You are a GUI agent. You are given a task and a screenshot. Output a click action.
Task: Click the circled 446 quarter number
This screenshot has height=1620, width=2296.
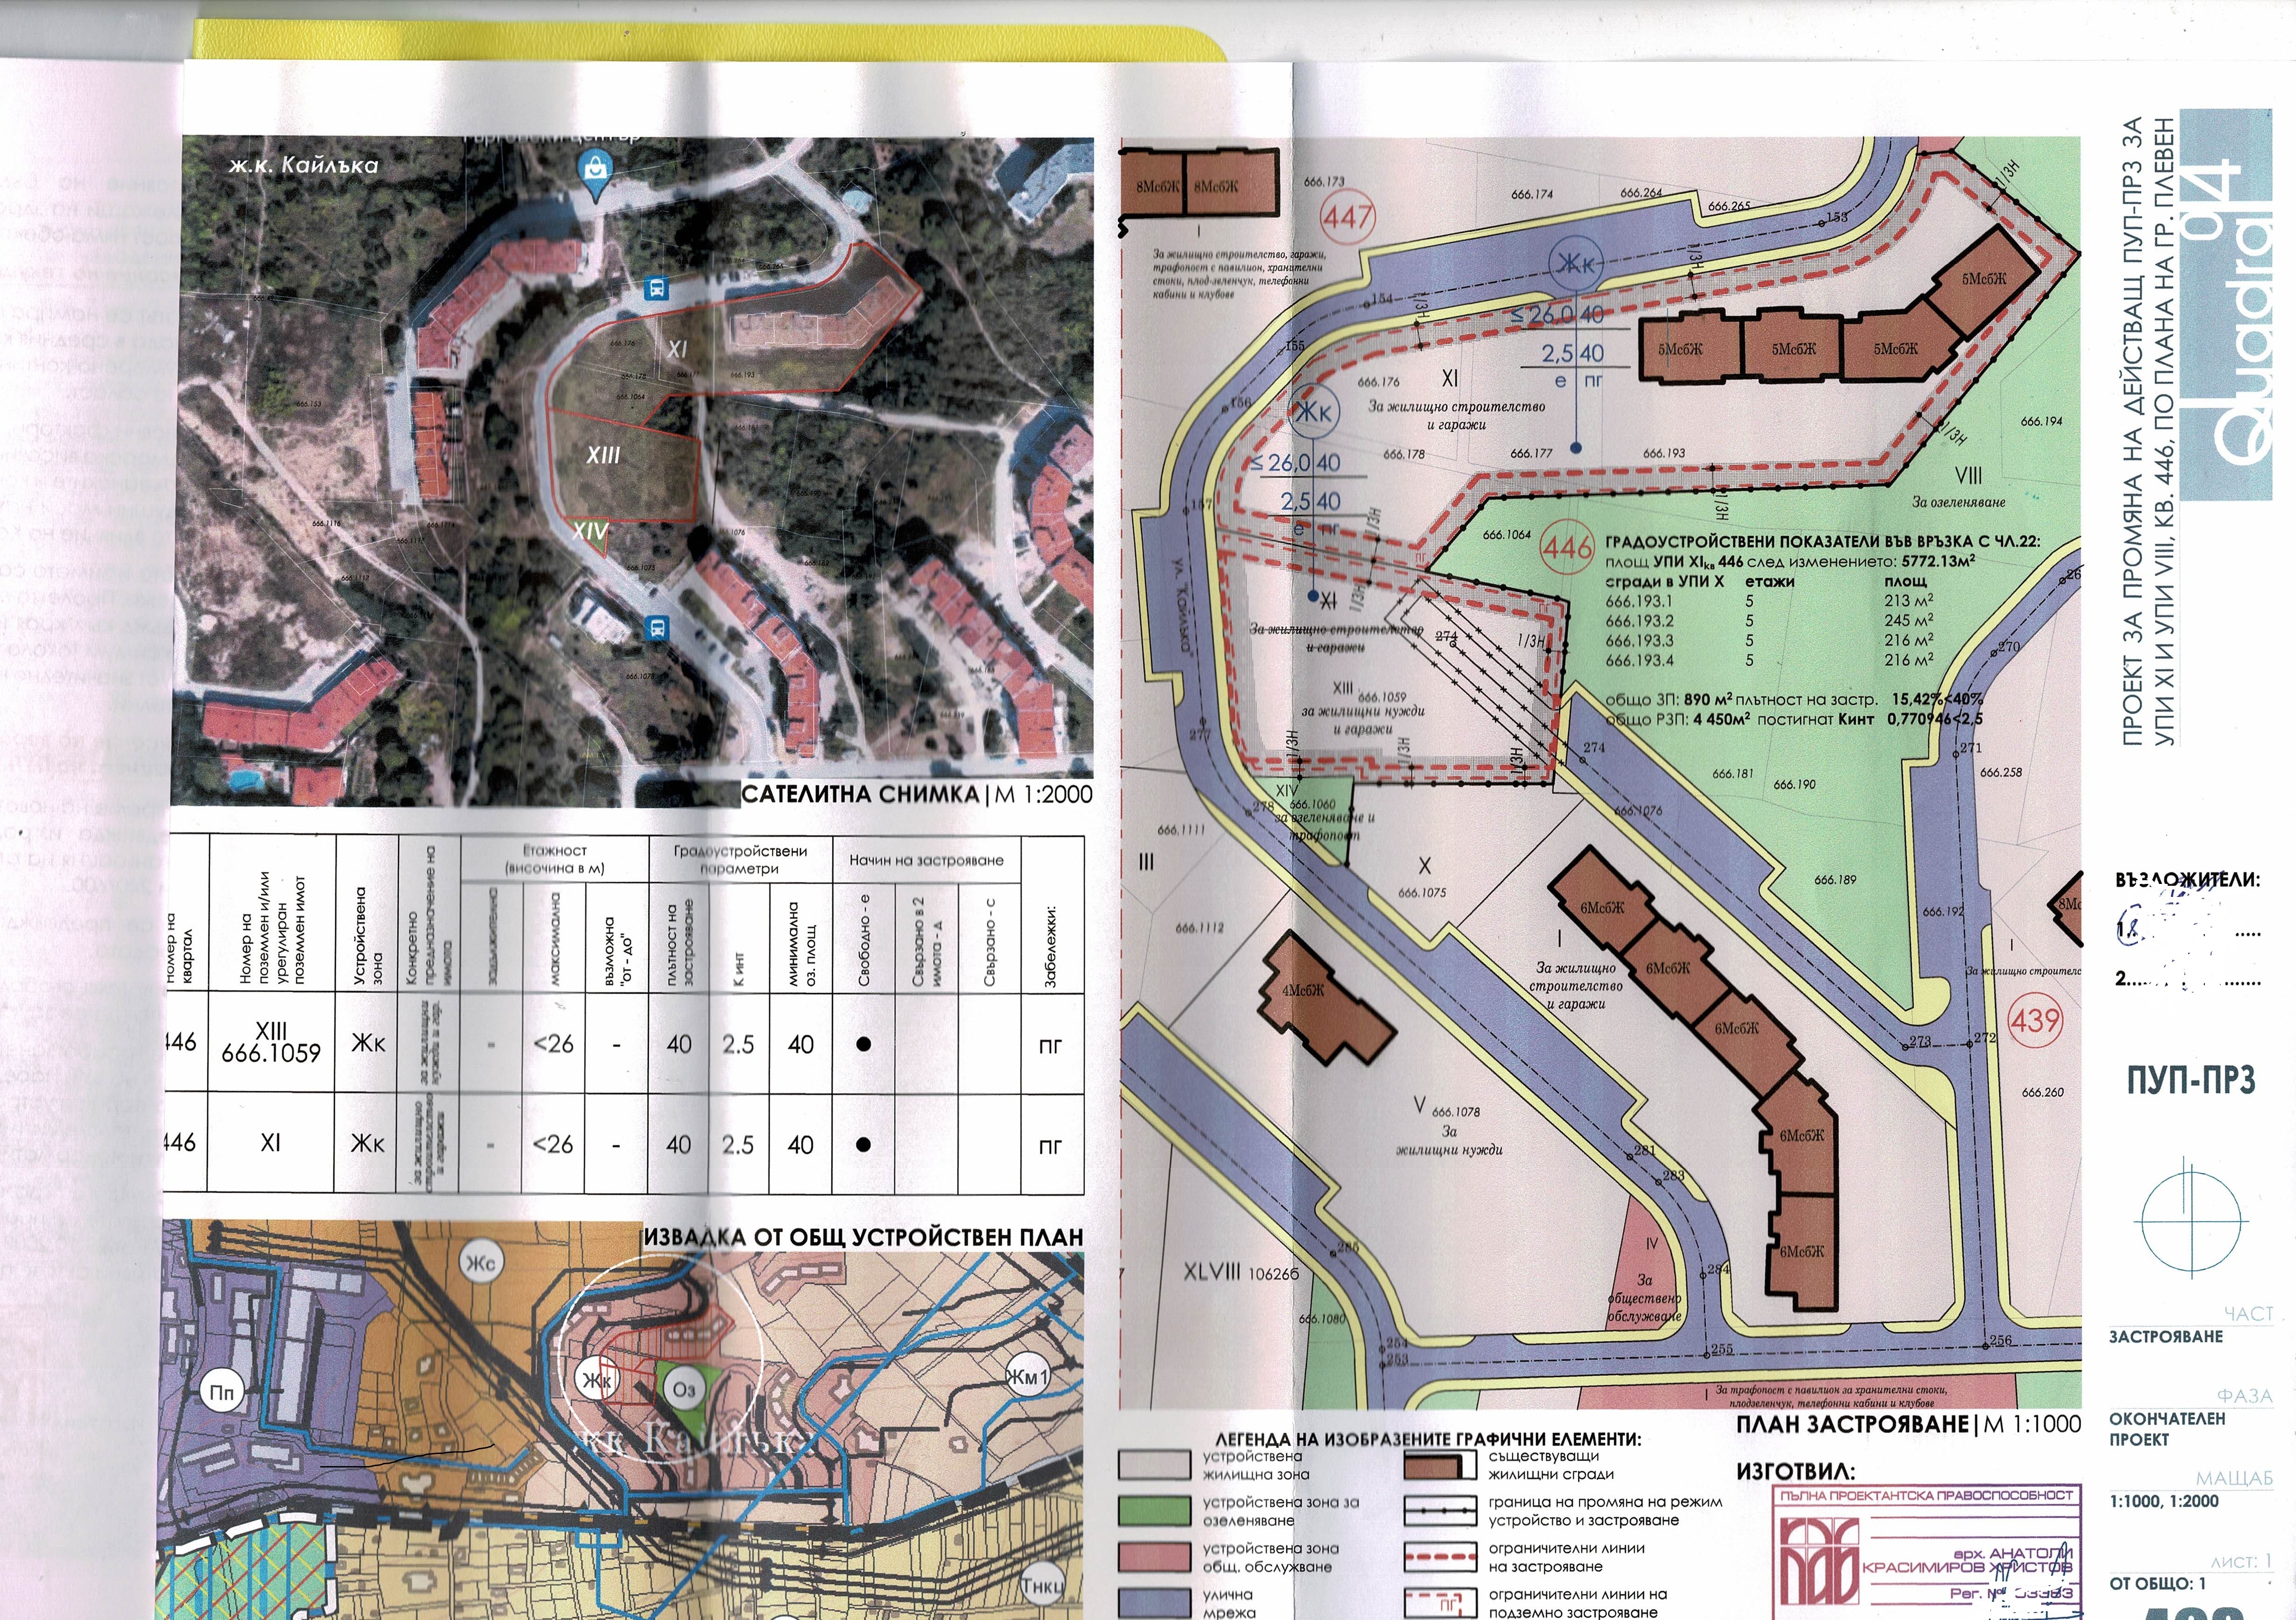tap(1567, 547)
